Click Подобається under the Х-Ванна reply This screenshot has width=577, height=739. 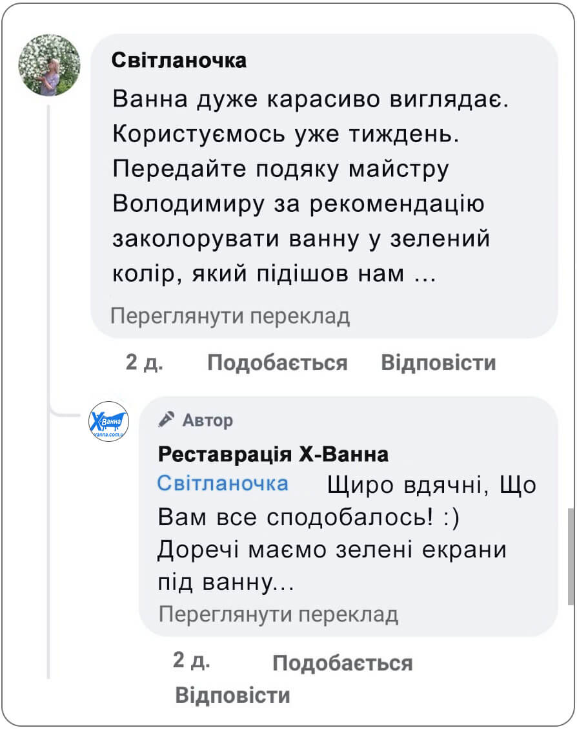344,663
